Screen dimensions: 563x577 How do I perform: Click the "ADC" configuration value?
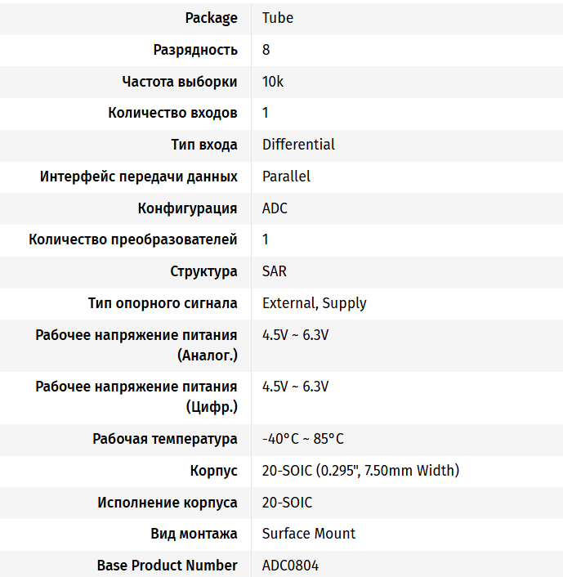(x=275, y=208)
